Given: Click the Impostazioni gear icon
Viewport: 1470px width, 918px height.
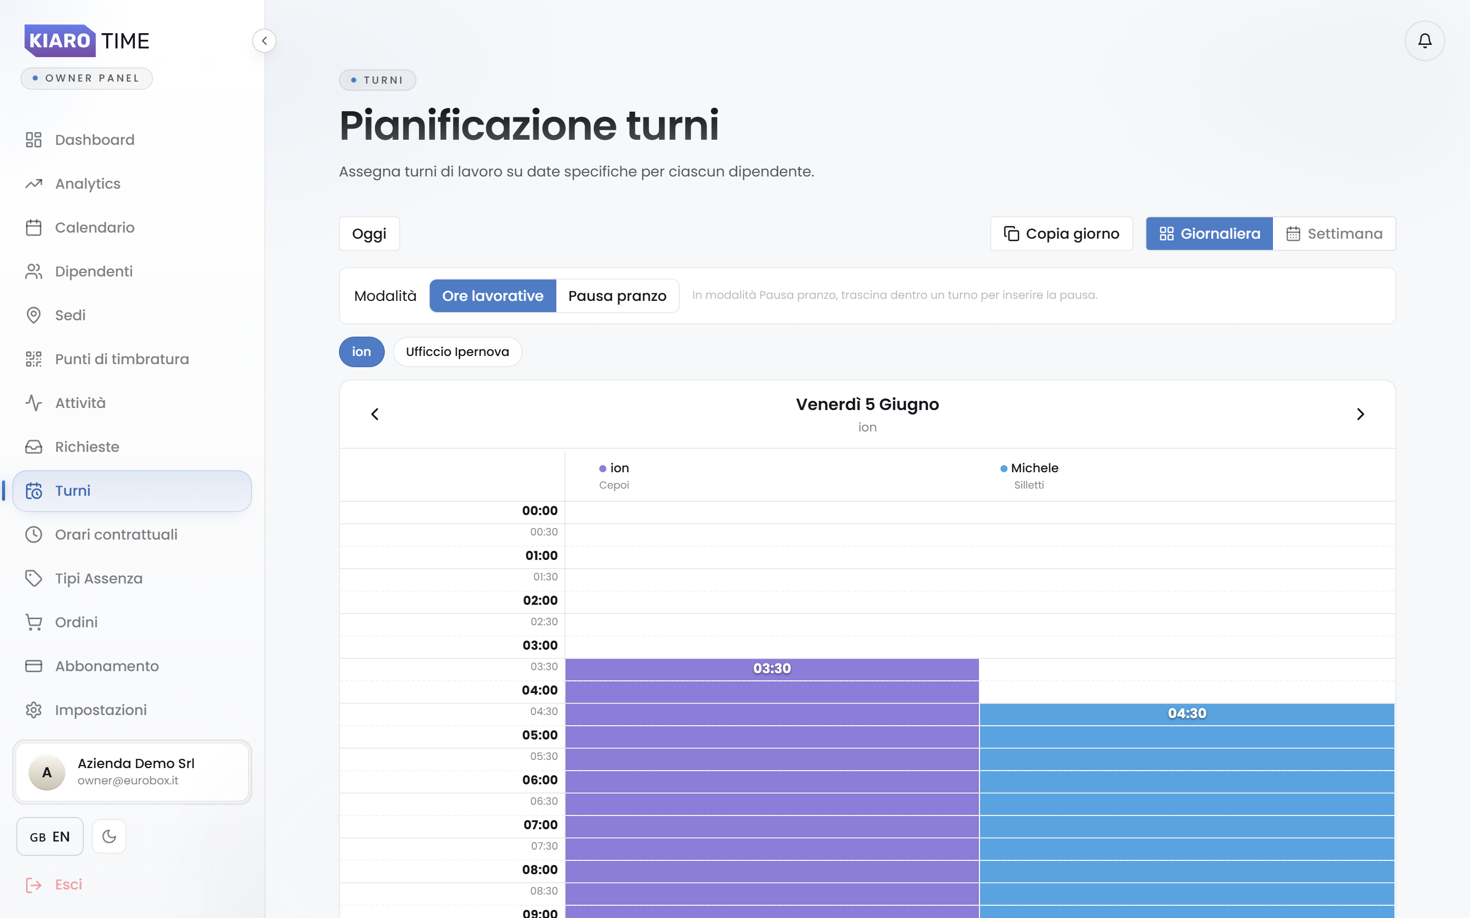Looking at the screenshot, I should click(x=33, y=710).
